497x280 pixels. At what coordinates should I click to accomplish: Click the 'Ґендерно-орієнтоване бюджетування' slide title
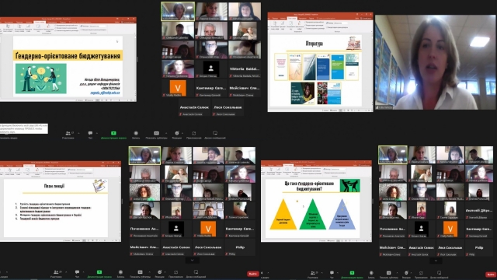coord(68,56)
